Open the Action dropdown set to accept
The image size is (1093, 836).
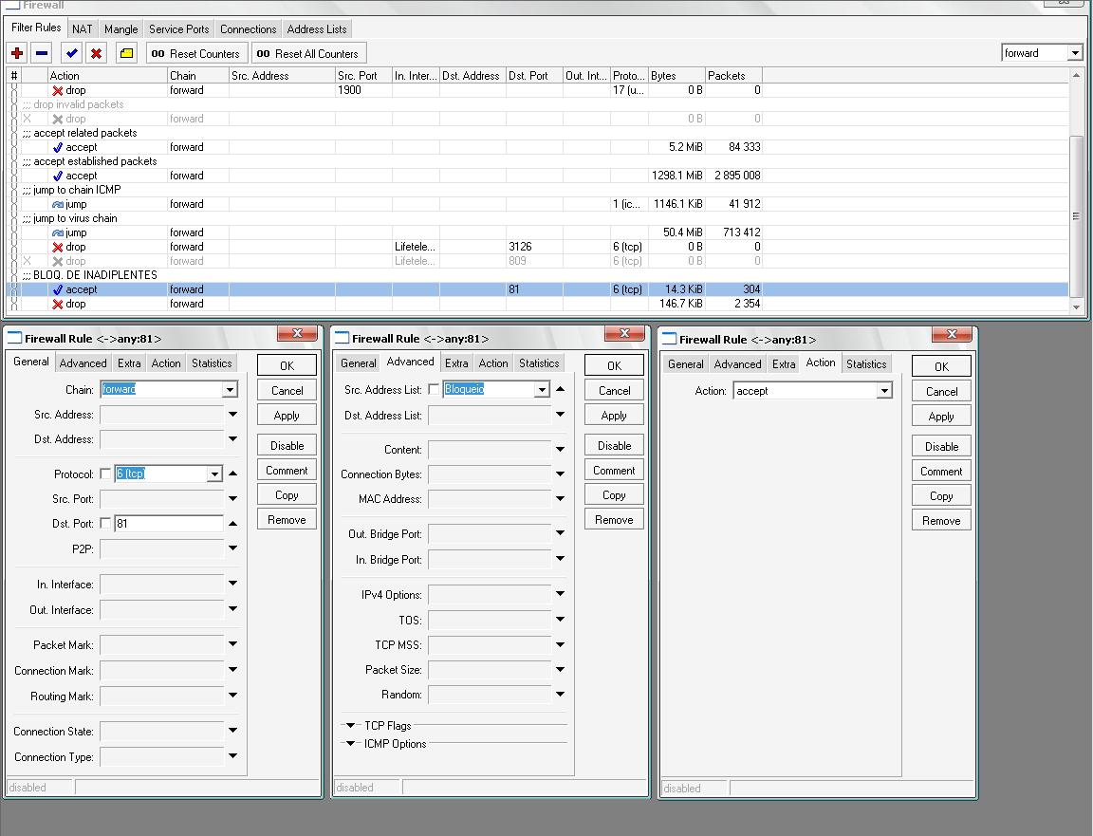pos(883,391)
